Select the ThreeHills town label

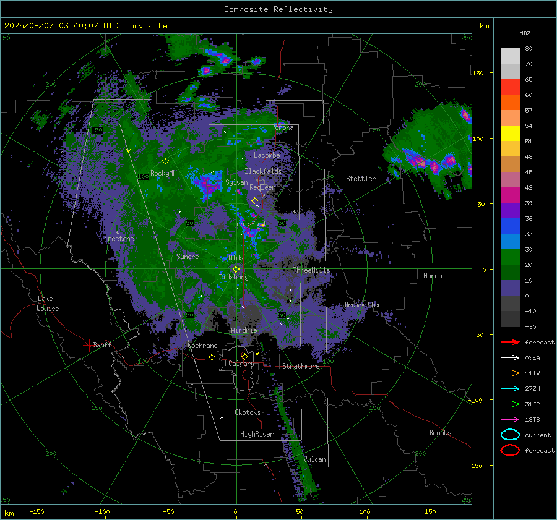point(311,270)
